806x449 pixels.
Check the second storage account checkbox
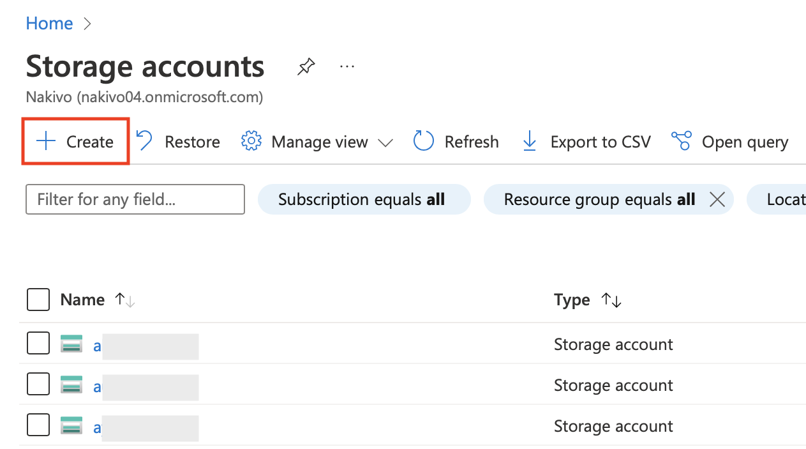coord(38,385)
